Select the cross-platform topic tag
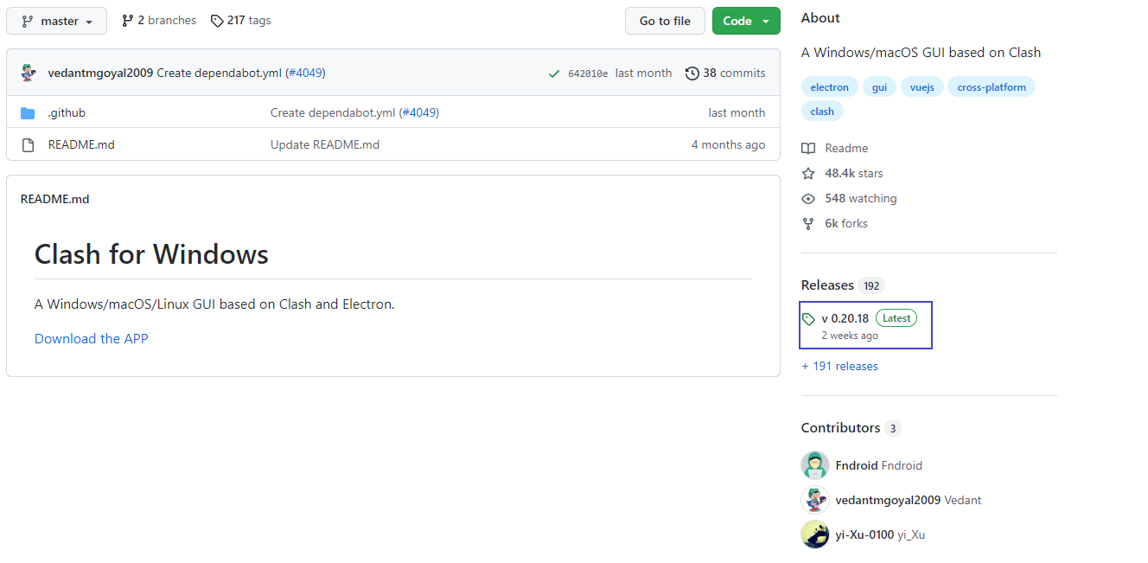1148x563 pixels. coord(991,87)
